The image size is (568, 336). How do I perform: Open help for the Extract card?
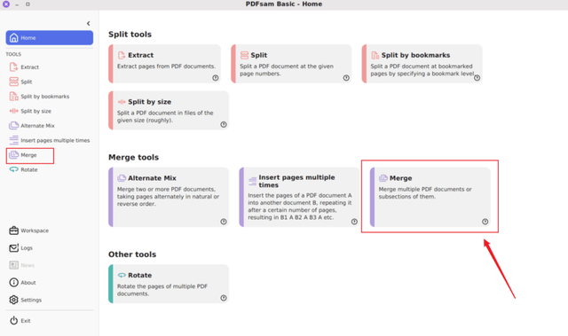[216, 78]
